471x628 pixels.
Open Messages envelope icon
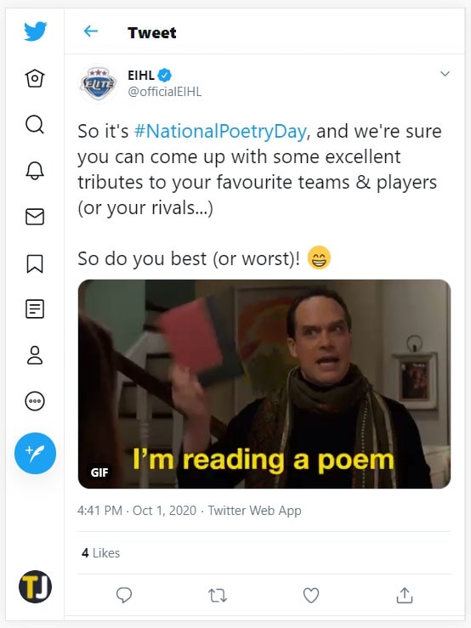[35, 217]
